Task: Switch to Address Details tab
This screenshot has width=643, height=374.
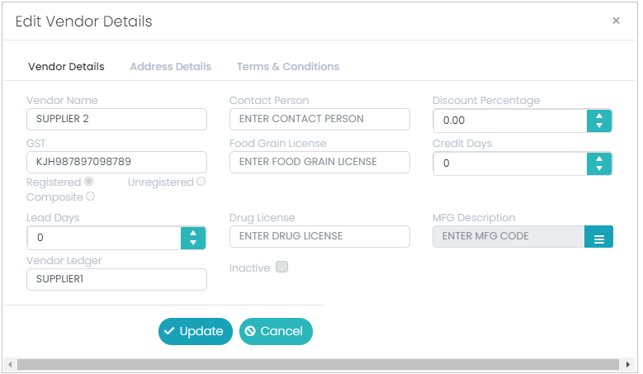Action: tap(171, 66)
